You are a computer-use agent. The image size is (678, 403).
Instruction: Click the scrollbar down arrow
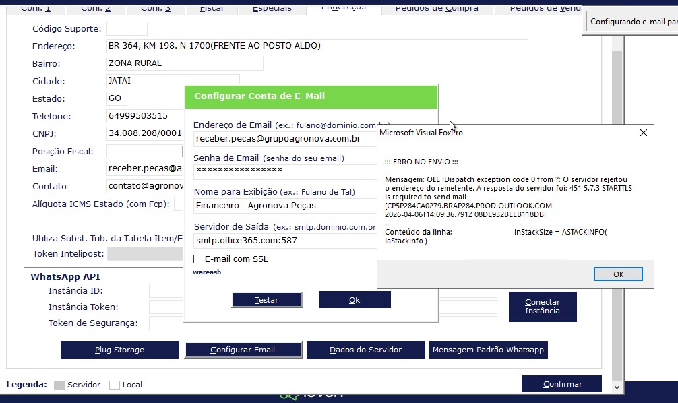[x=617, y=387]
